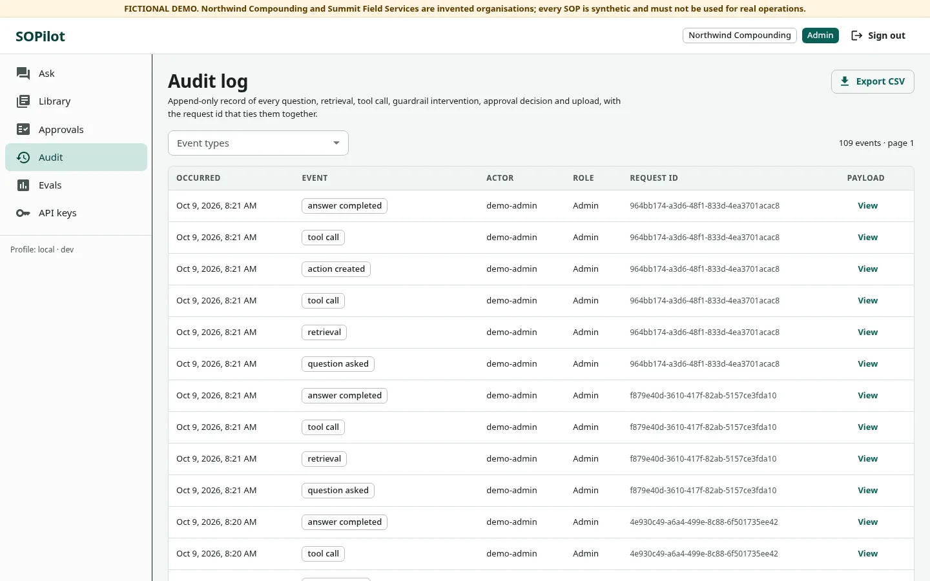Screen dimensions: 930x581
Task: Click the 8:20 AM answer completed tag
Action: point(344,522)
